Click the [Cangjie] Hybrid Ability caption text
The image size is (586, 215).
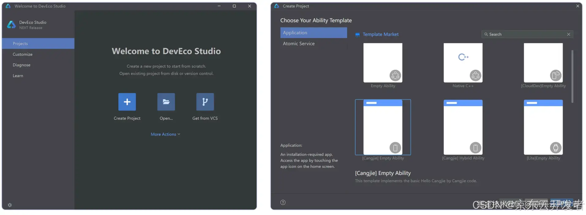pos(463,158)
